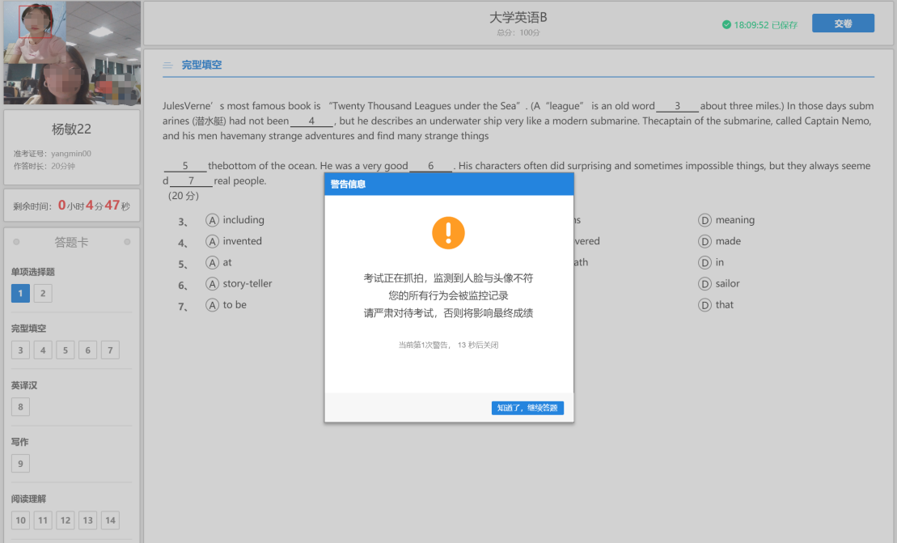The height and width of the screenshot is (543, 897).
Task: Jump to question 1 in answer card
Action: 20,293
